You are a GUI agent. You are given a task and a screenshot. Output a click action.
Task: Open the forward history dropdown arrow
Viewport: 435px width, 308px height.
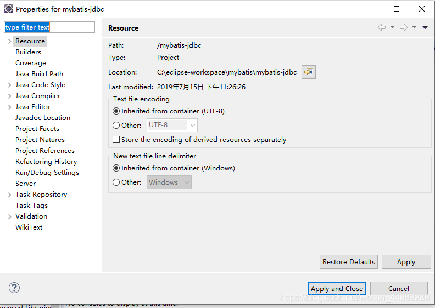tap(414, 27)
